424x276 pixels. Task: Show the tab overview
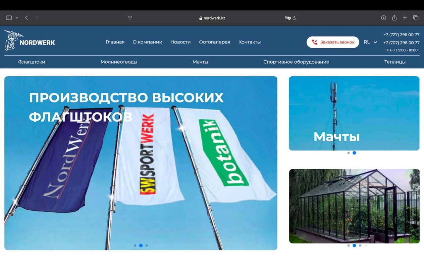(x=416, y=18)
